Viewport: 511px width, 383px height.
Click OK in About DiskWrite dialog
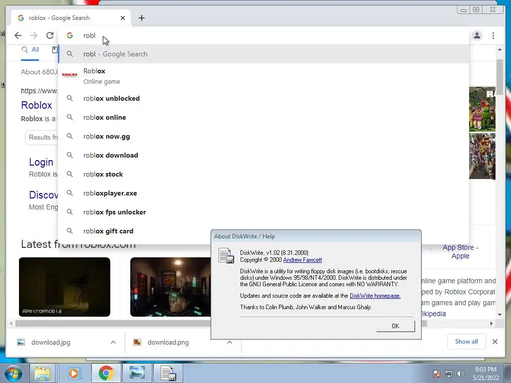point(395,326)
